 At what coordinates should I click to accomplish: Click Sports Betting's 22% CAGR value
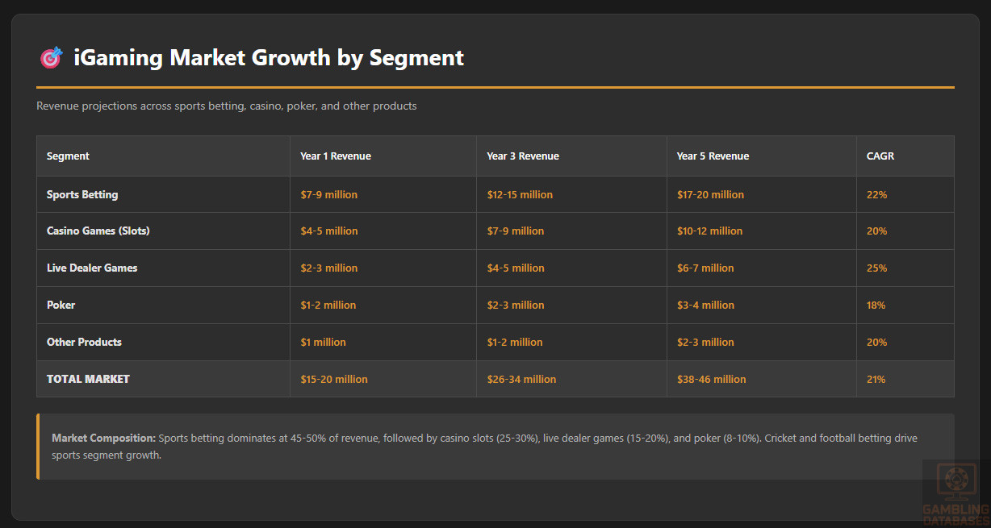(876, 195)
